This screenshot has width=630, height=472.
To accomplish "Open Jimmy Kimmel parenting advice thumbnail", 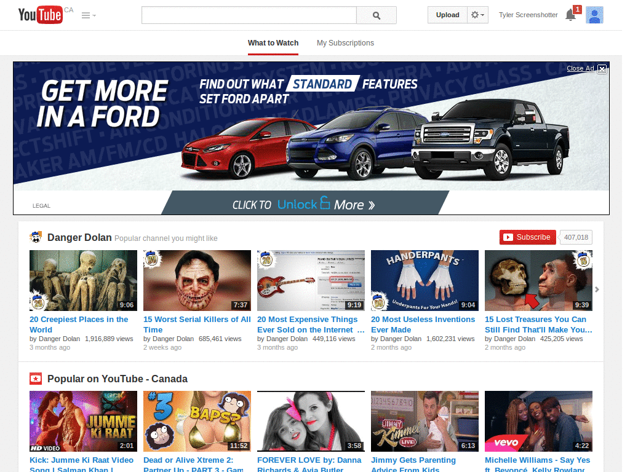I will [x=425, y=422].
